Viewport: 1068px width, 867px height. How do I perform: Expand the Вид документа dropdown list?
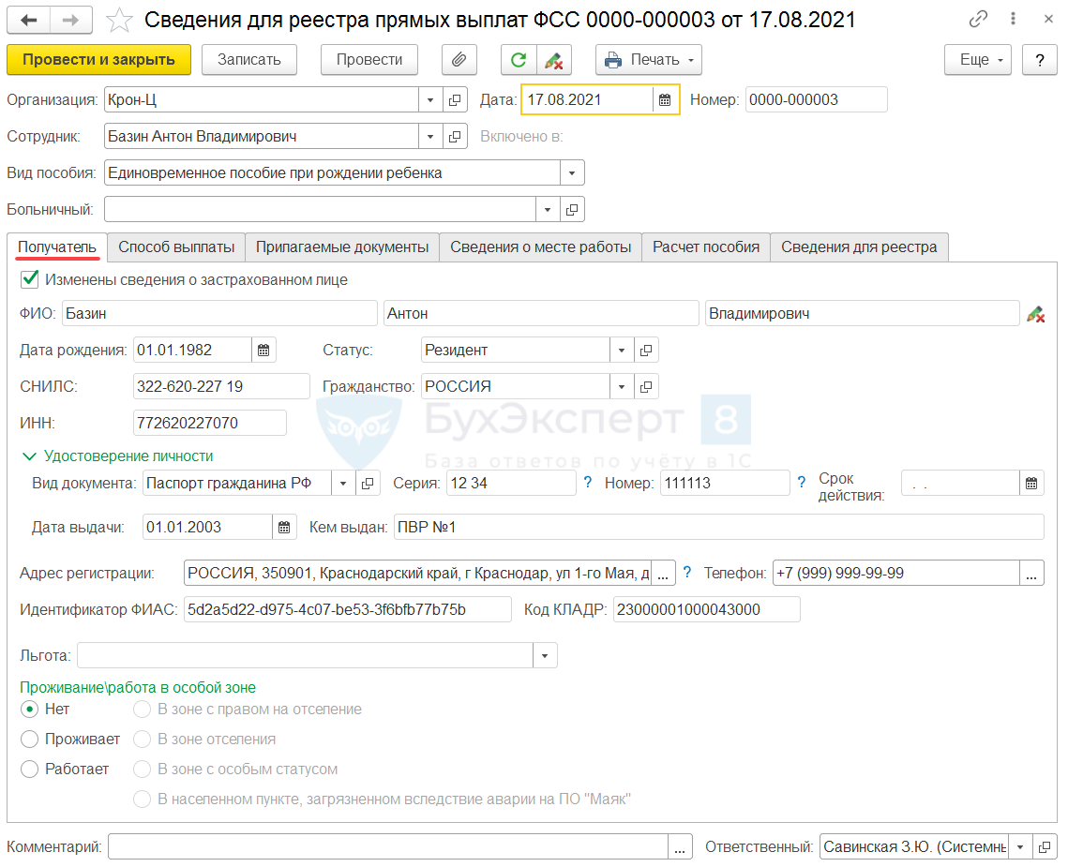coord(342,484)
